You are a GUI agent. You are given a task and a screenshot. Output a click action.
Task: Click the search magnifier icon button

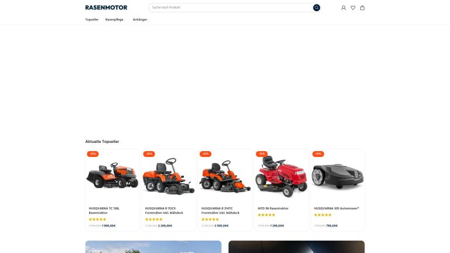[316, 8]
